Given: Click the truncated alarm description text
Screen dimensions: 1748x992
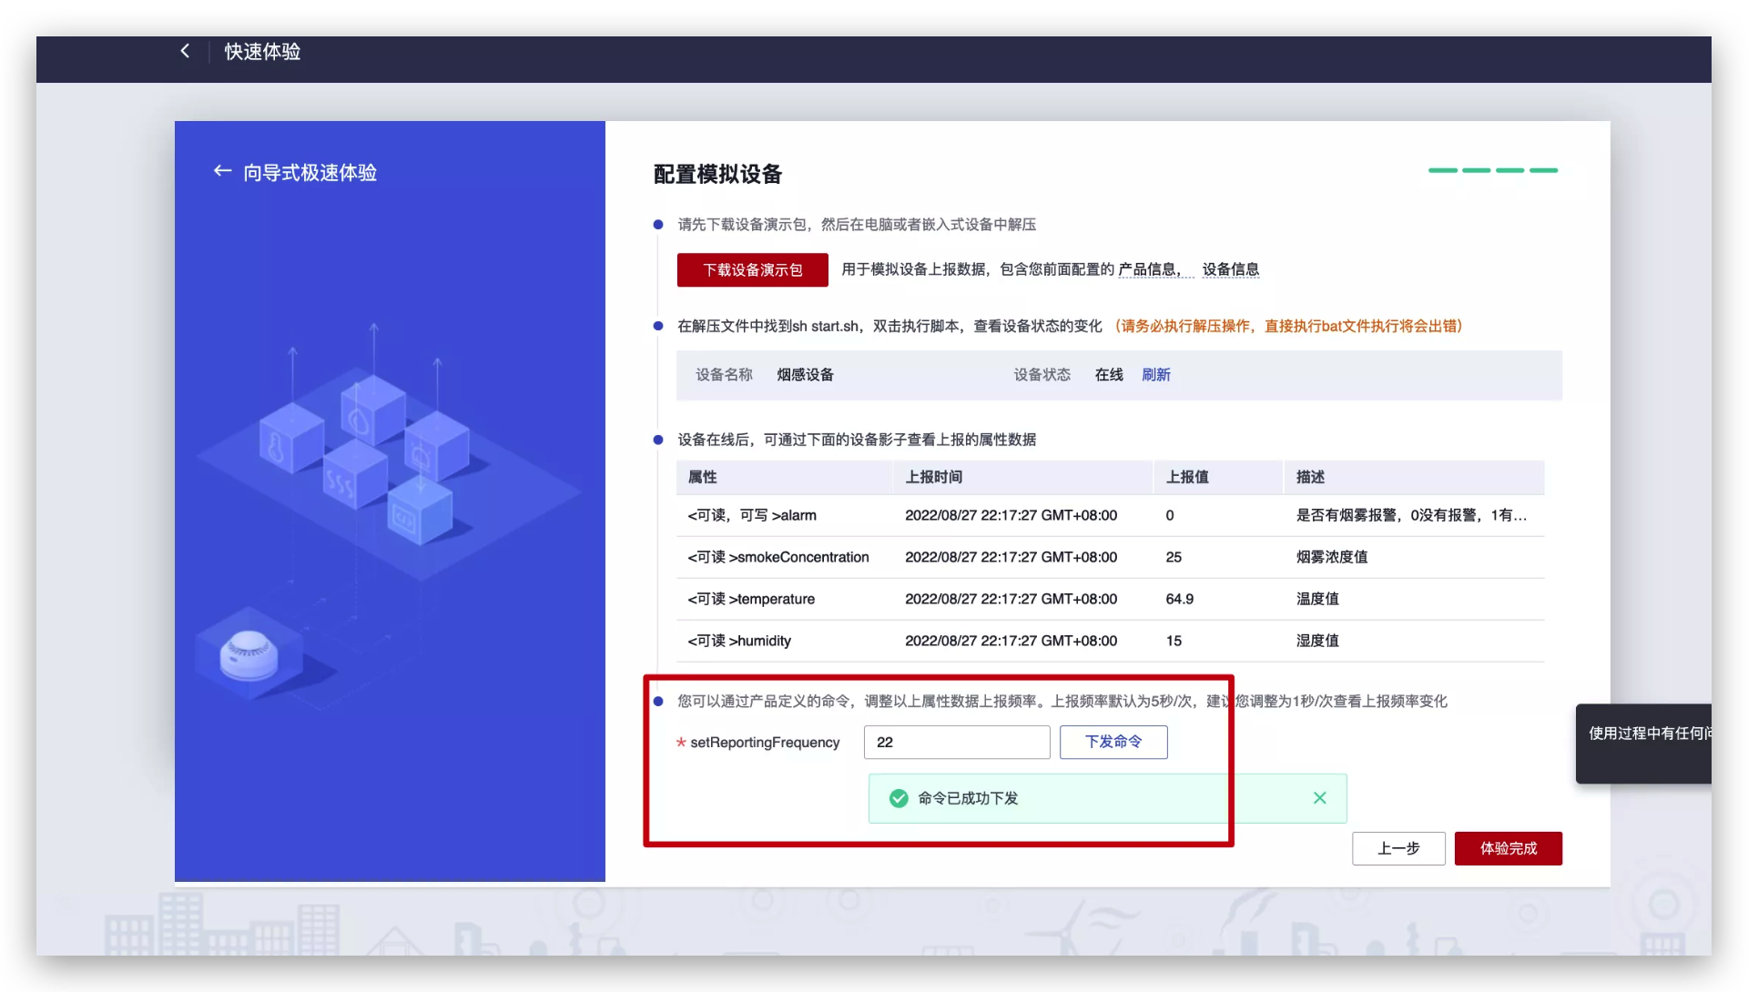Looking at the screenshot, I should [1410, 515].
